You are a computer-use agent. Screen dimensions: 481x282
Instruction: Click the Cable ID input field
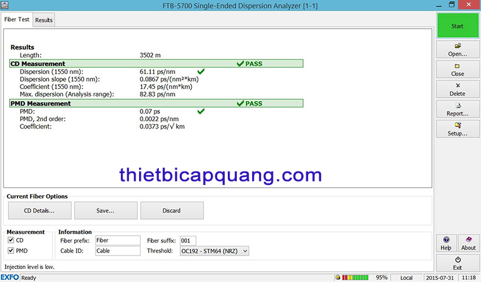tap(118, 251)
